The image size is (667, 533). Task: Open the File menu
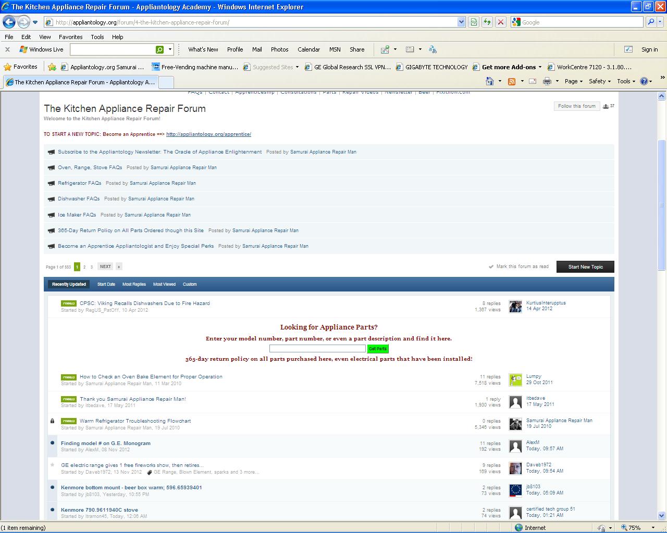click(x=9, y=37)
